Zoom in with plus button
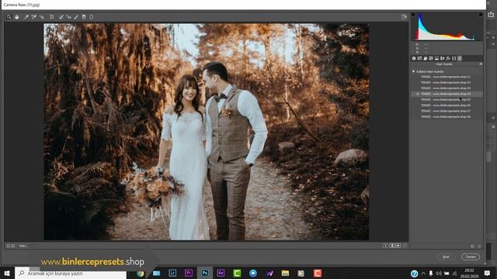 point(13,246)
